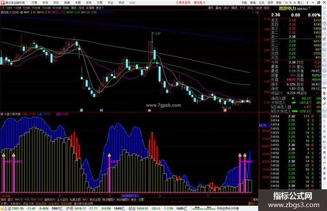Open the 资金分布 bottom tab
The image size is (327, 211).
(x=28, y=204)
